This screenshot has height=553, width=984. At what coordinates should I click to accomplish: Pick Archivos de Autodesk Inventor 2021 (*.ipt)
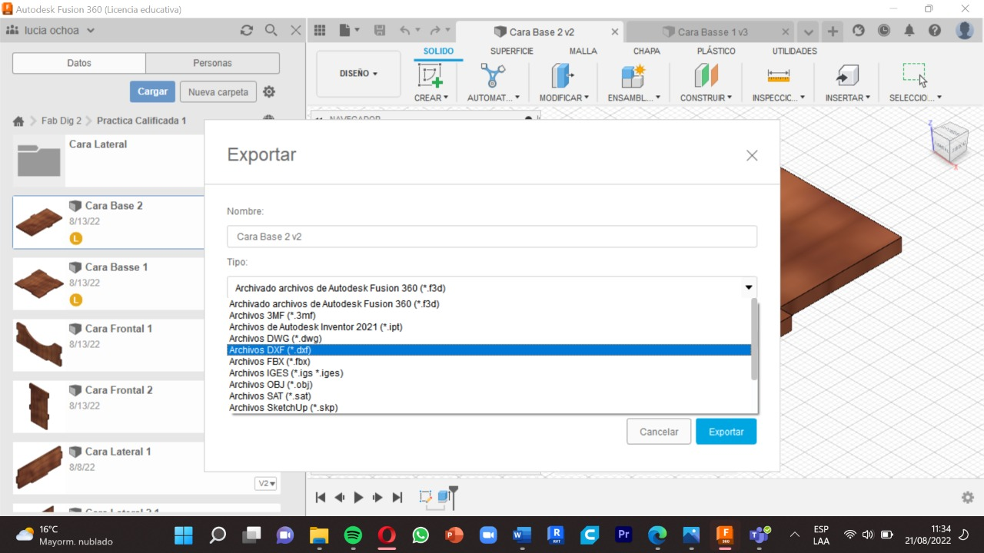489,327
